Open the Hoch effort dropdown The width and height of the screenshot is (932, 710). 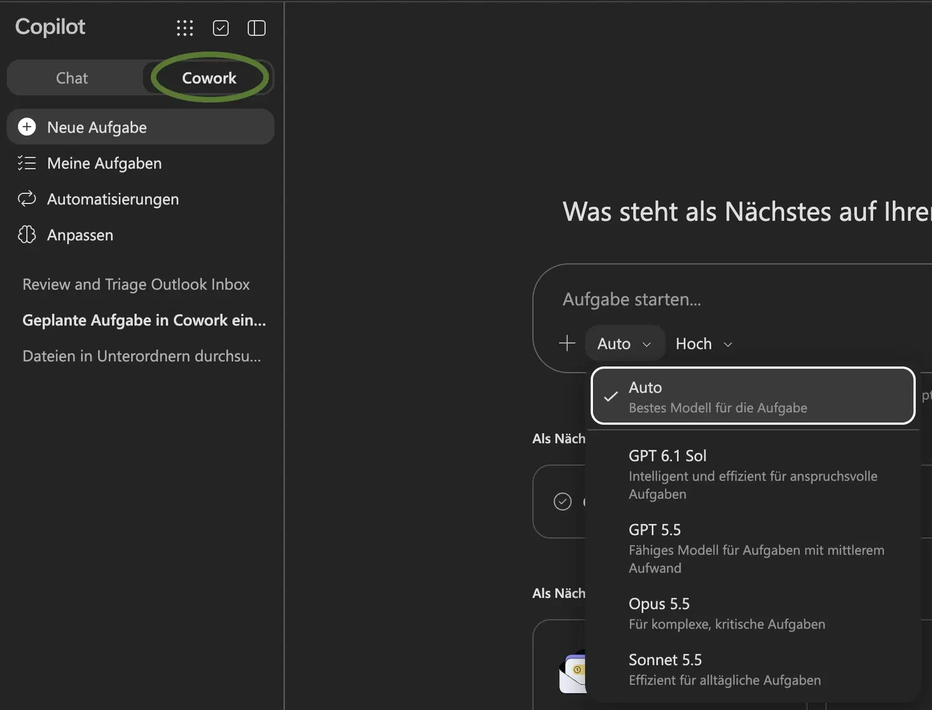tap(704, 344)
